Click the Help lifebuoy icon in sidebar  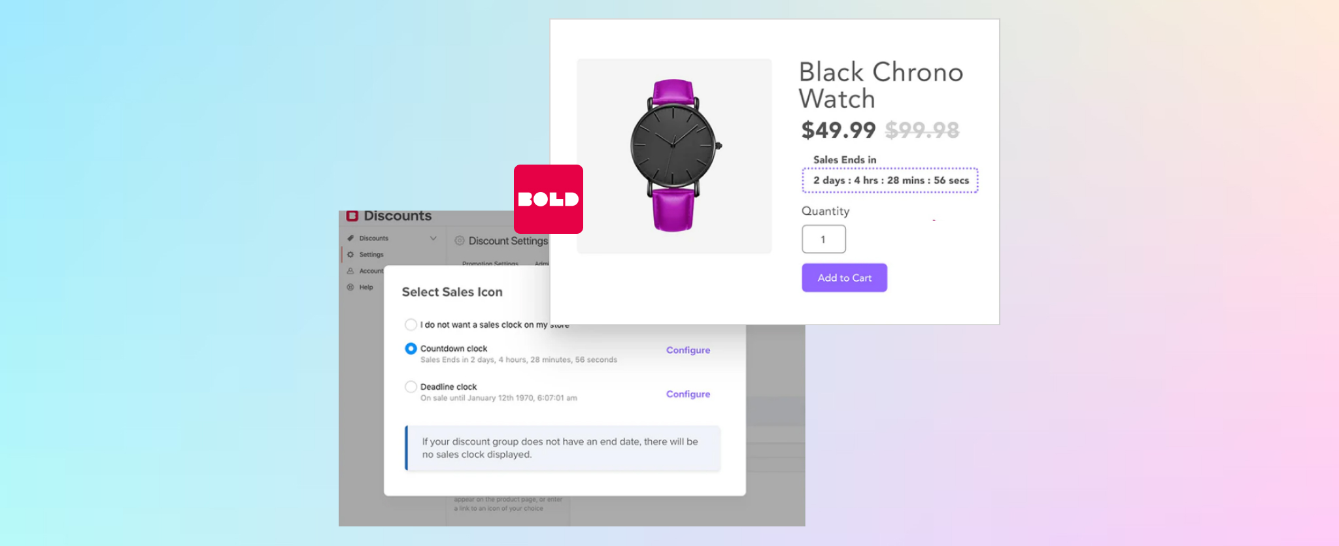[350, 287]
